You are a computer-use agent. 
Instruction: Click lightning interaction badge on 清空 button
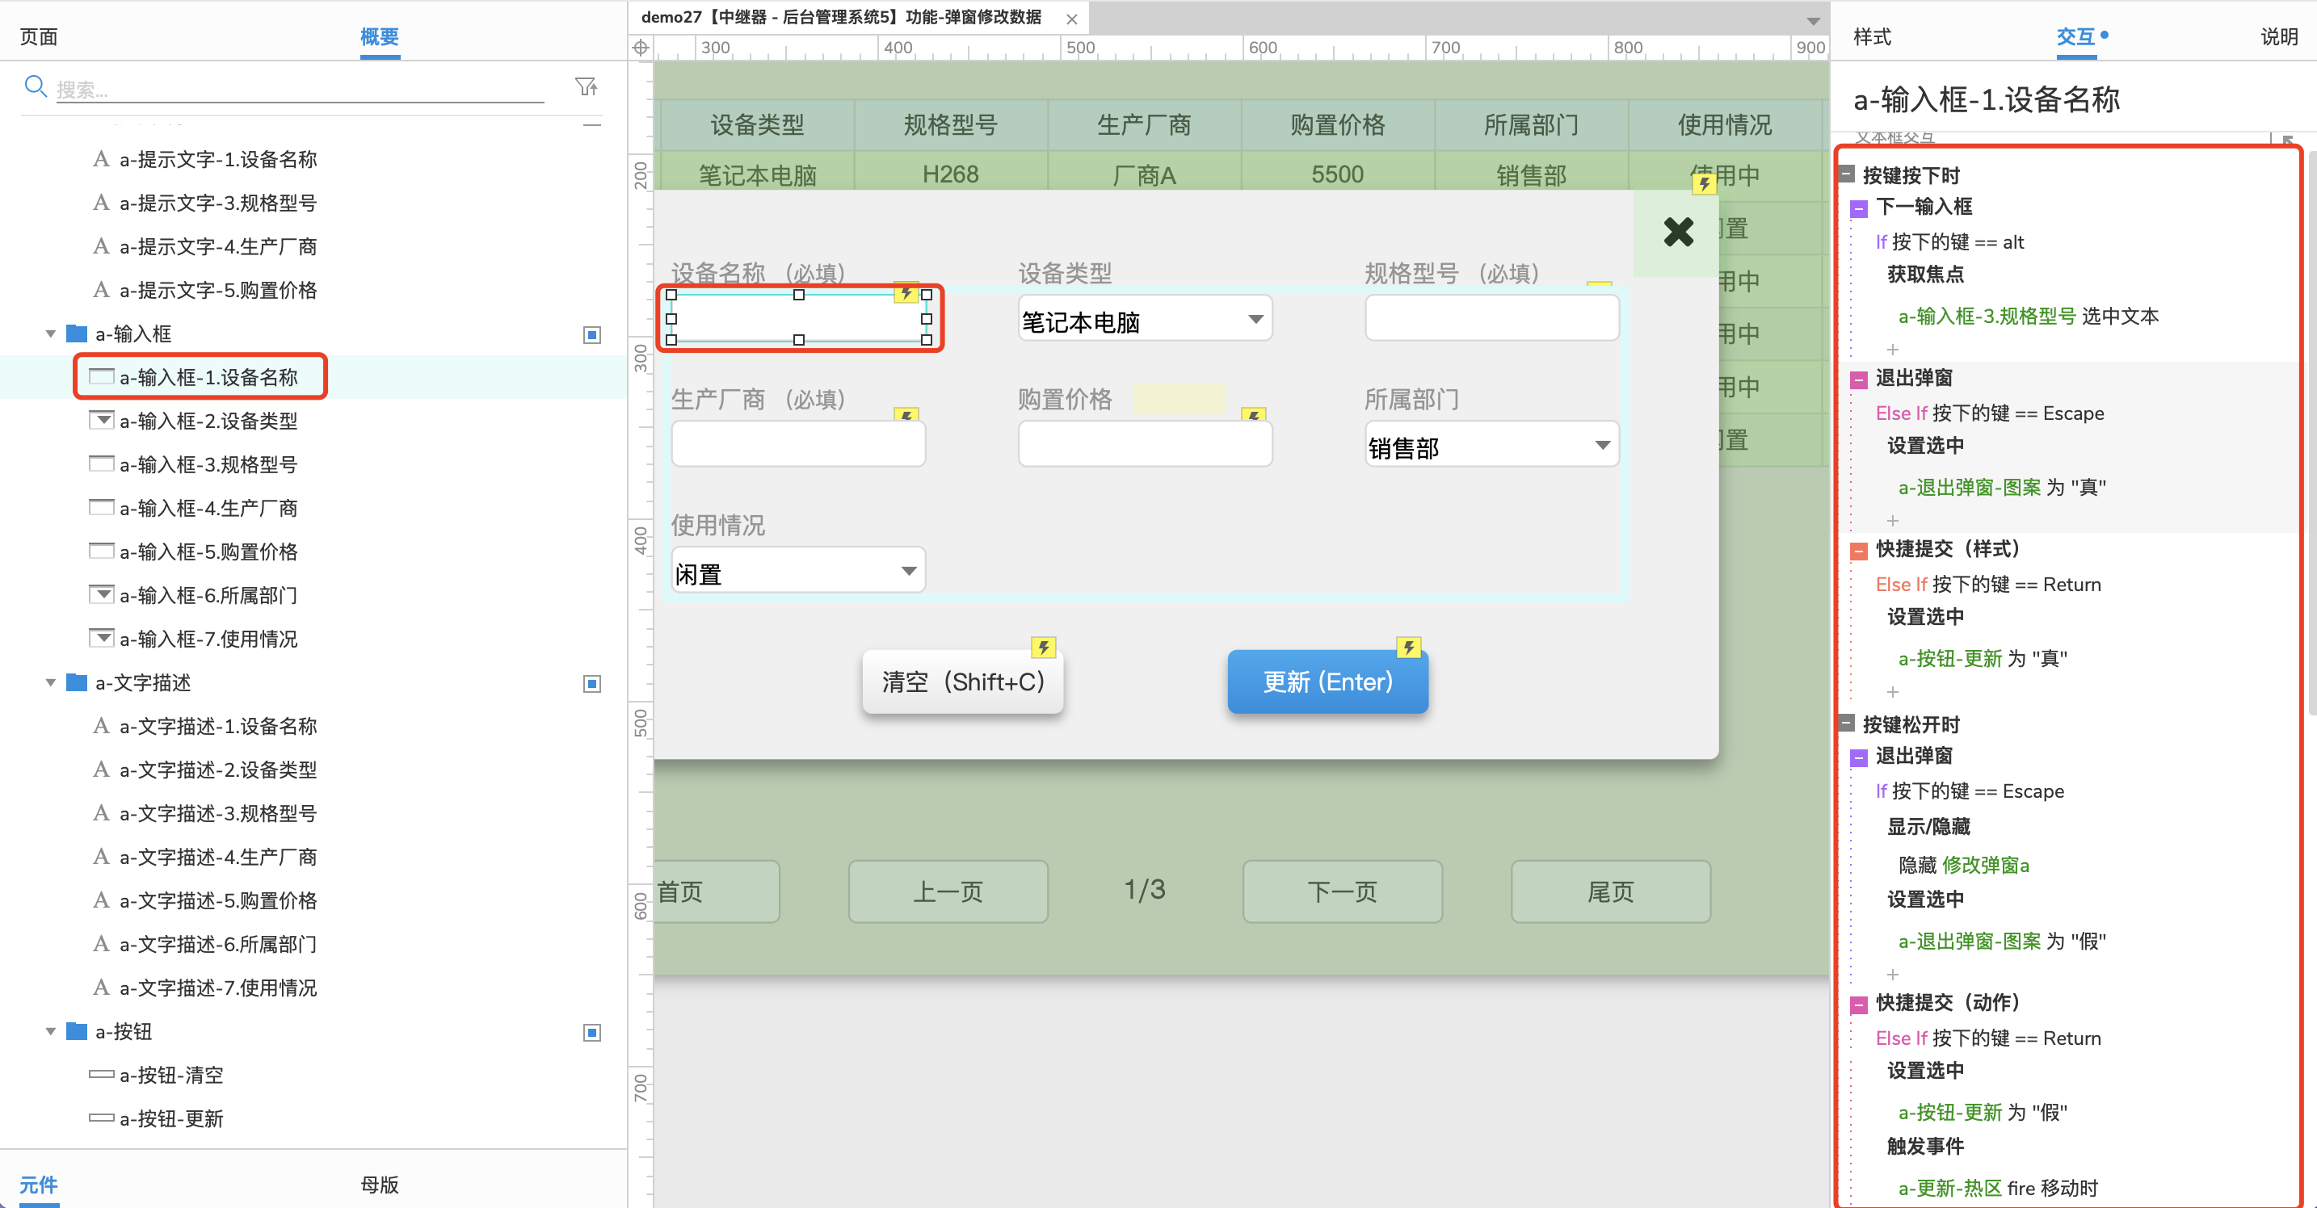pyautogui.click(x=1043, y=647)
